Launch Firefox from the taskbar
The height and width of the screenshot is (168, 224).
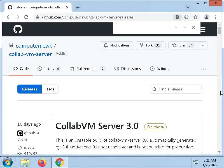42,162
